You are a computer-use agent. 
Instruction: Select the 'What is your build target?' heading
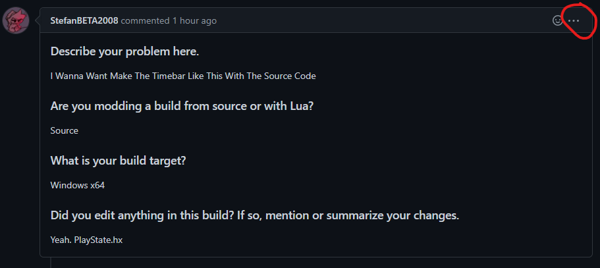(x=118, y=161)
